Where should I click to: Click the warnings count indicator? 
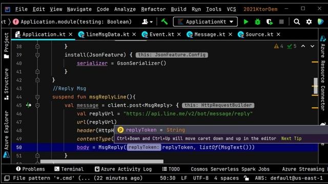[x=278, y=46]
